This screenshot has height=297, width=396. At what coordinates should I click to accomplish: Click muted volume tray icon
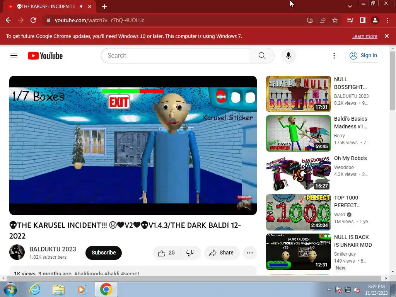357,290
